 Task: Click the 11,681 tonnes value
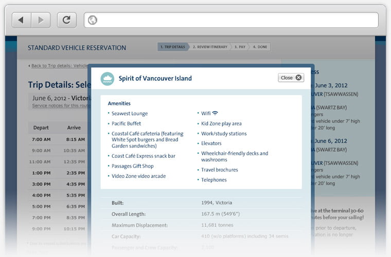217,225
